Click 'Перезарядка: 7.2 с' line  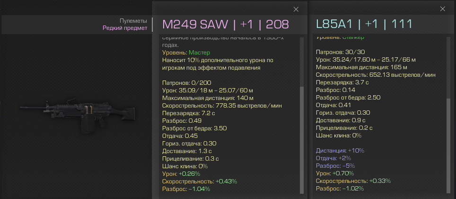[x=188, y=113]
